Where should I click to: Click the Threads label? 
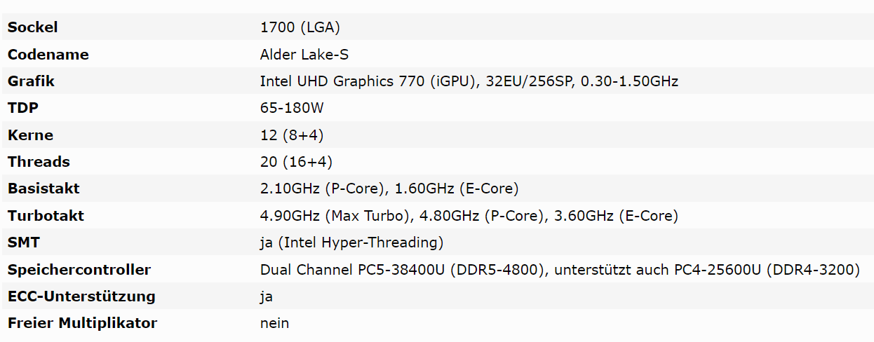[x=39, y=162]
